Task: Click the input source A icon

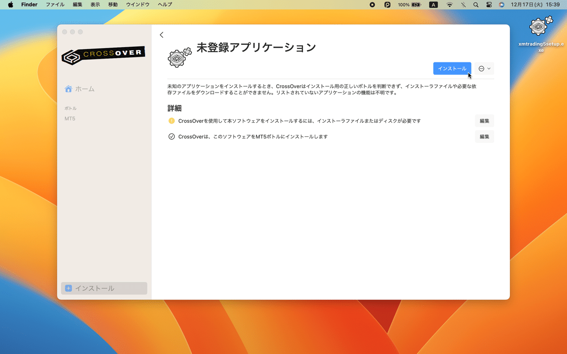Action: click(x=433, y=5)
